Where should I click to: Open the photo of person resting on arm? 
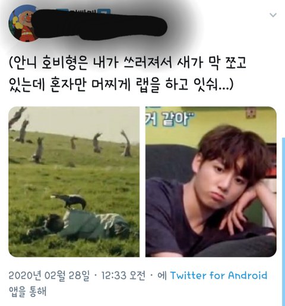[x=211, y=181]
